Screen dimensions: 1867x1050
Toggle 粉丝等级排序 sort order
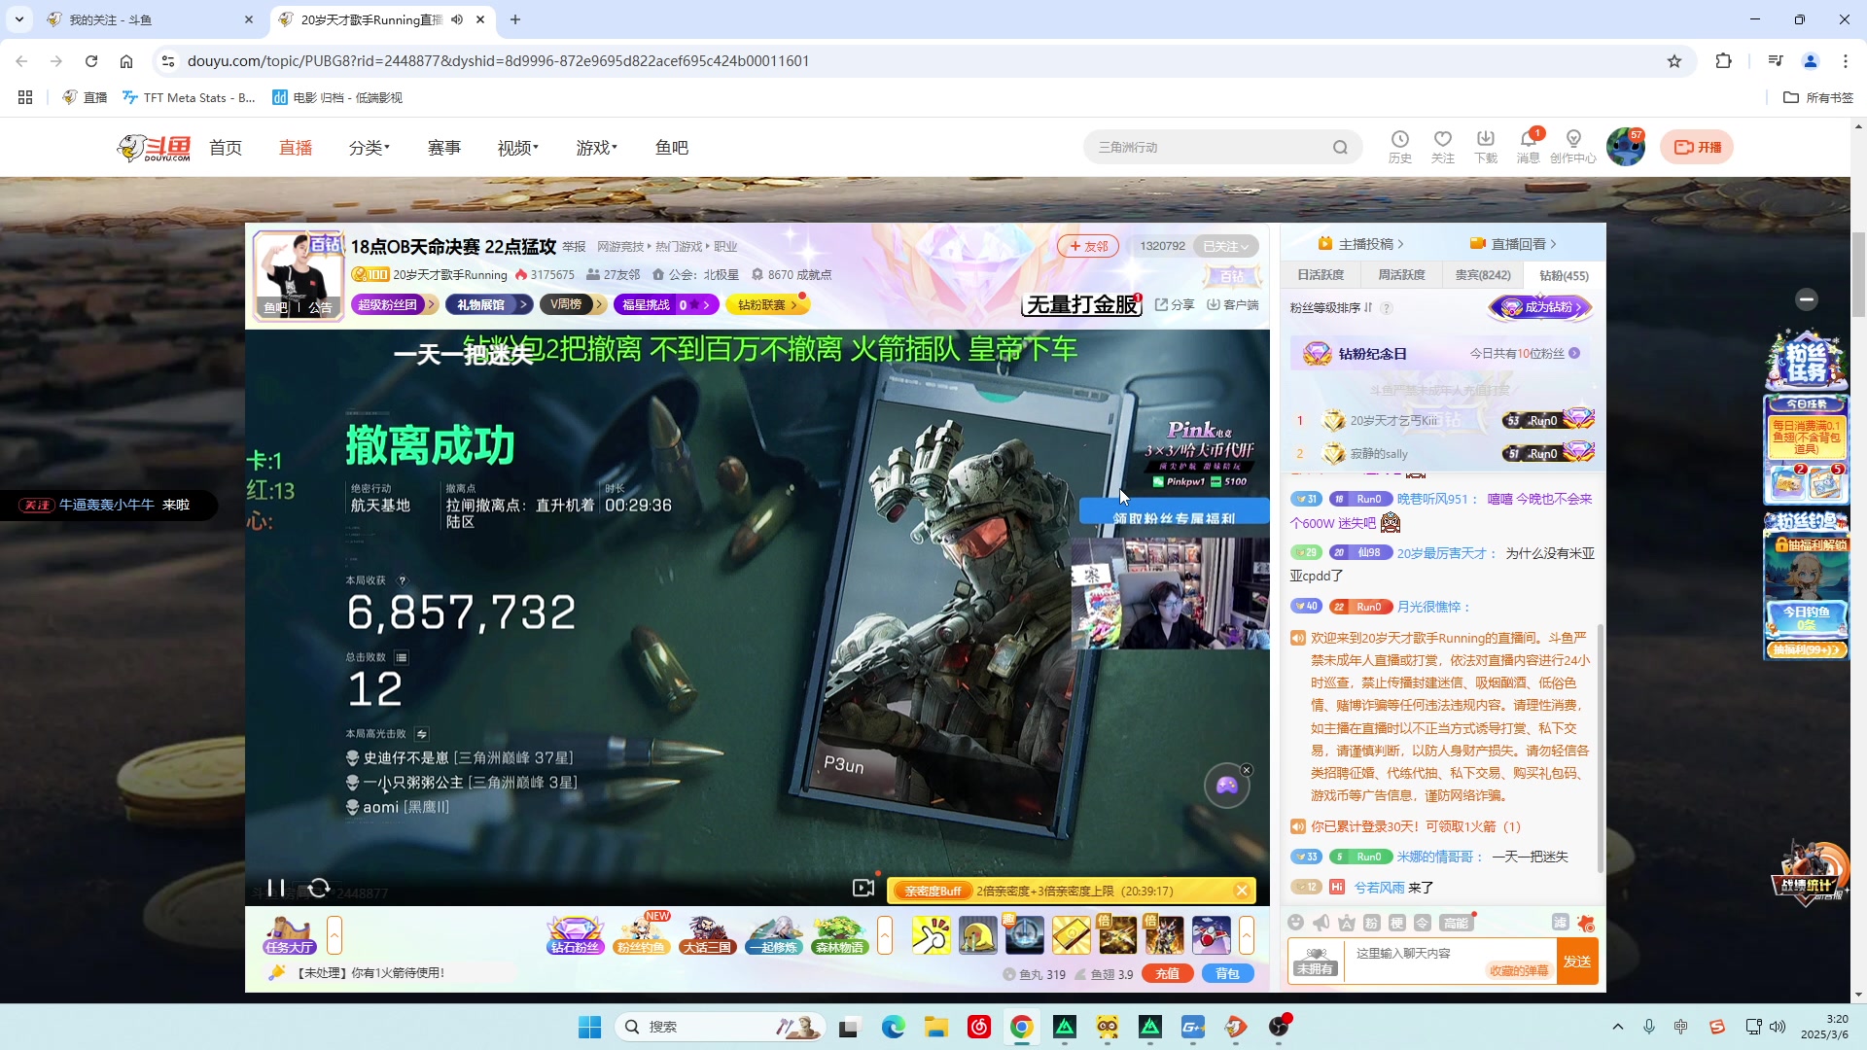click(1331, 307)
